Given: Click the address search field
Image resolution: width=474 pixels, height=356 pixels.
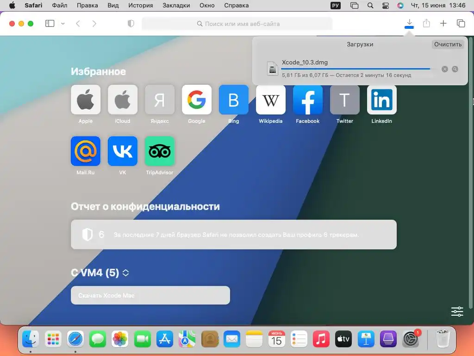Looking at the screenshot, I should (x=237, y=24).
